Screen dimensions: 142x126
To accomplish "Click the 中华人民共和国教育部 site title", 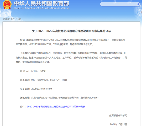I will coord(41,3).
